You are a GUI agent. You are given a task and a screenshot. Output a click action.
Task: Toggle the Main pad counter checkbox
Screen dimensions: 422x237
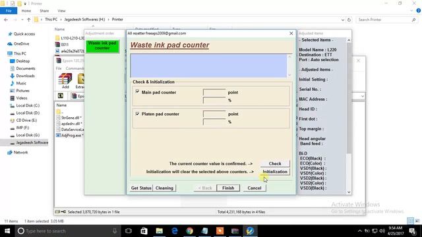pos(137,92)
